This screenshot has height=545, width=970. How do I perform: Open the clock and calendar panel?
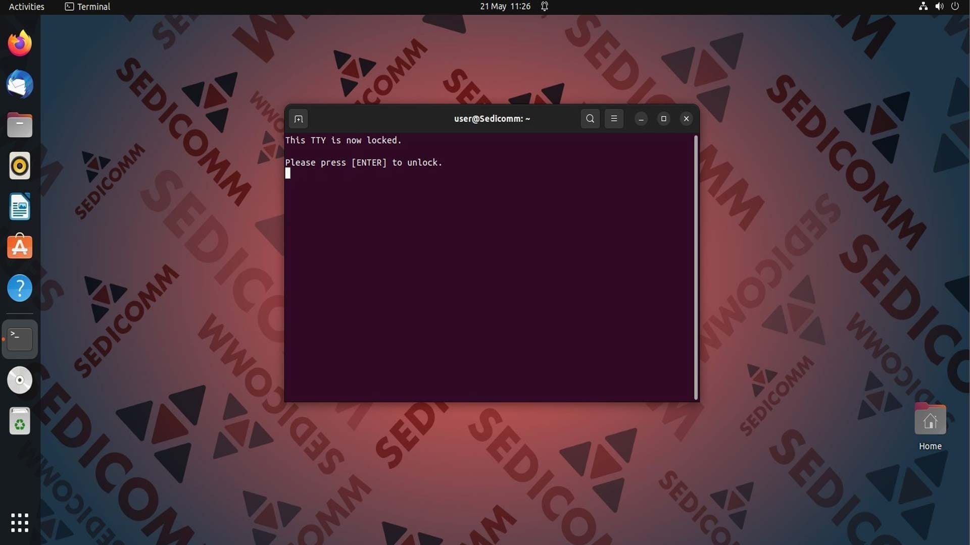[505, 7]
